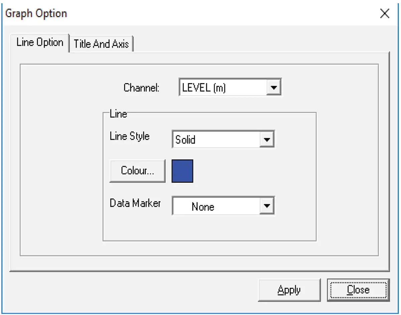This screenshot has width=401, height=315.
Task: Click the Data Marker field label
Action: point(135,203)
